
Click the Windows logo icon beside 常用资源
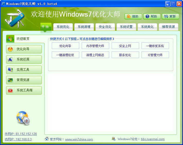click(10, 80)
